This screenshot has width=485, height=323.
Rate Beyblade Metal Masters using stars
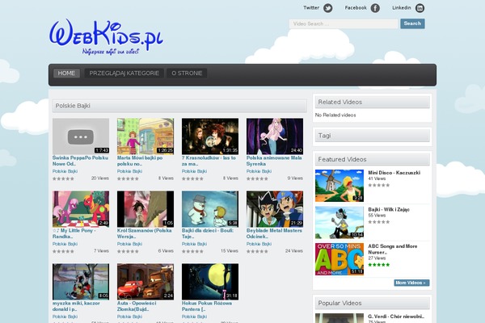pyautogui.click(x=257, y=251)
